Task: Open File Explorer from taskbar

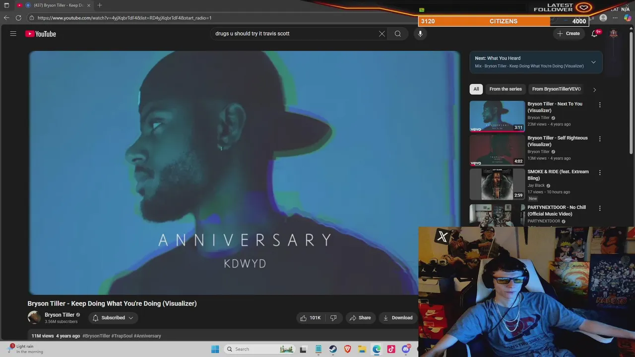Action: [x=362, y=349]
